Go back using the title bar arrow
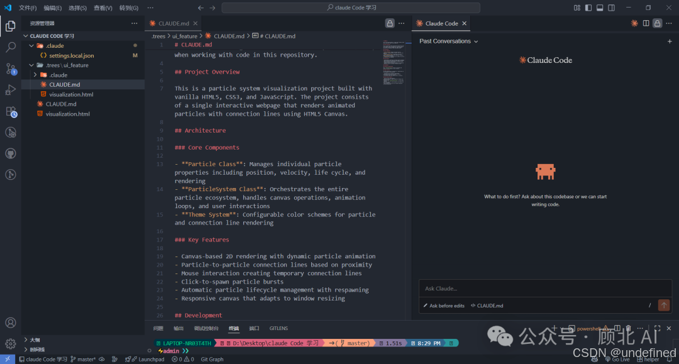The image size is (679, 364). coord(201,8)
